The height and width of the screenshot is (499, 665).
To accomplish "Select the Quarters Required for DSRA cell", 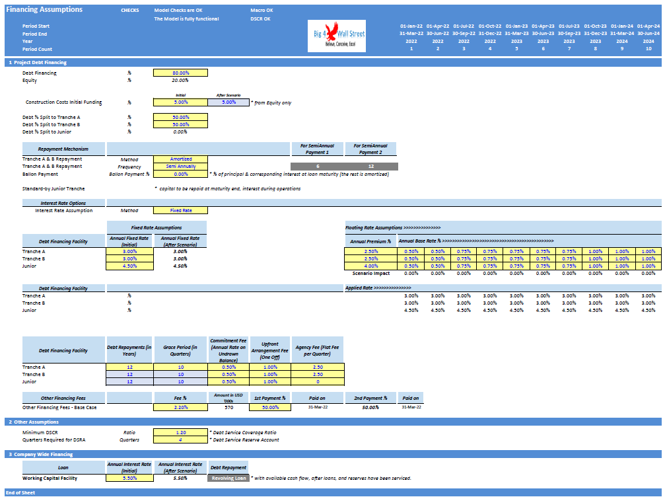I will [181, 440].
